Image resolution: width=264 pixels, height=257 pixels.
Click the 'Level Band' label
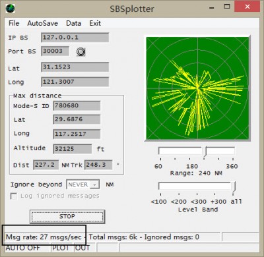(x=198, y=210)
